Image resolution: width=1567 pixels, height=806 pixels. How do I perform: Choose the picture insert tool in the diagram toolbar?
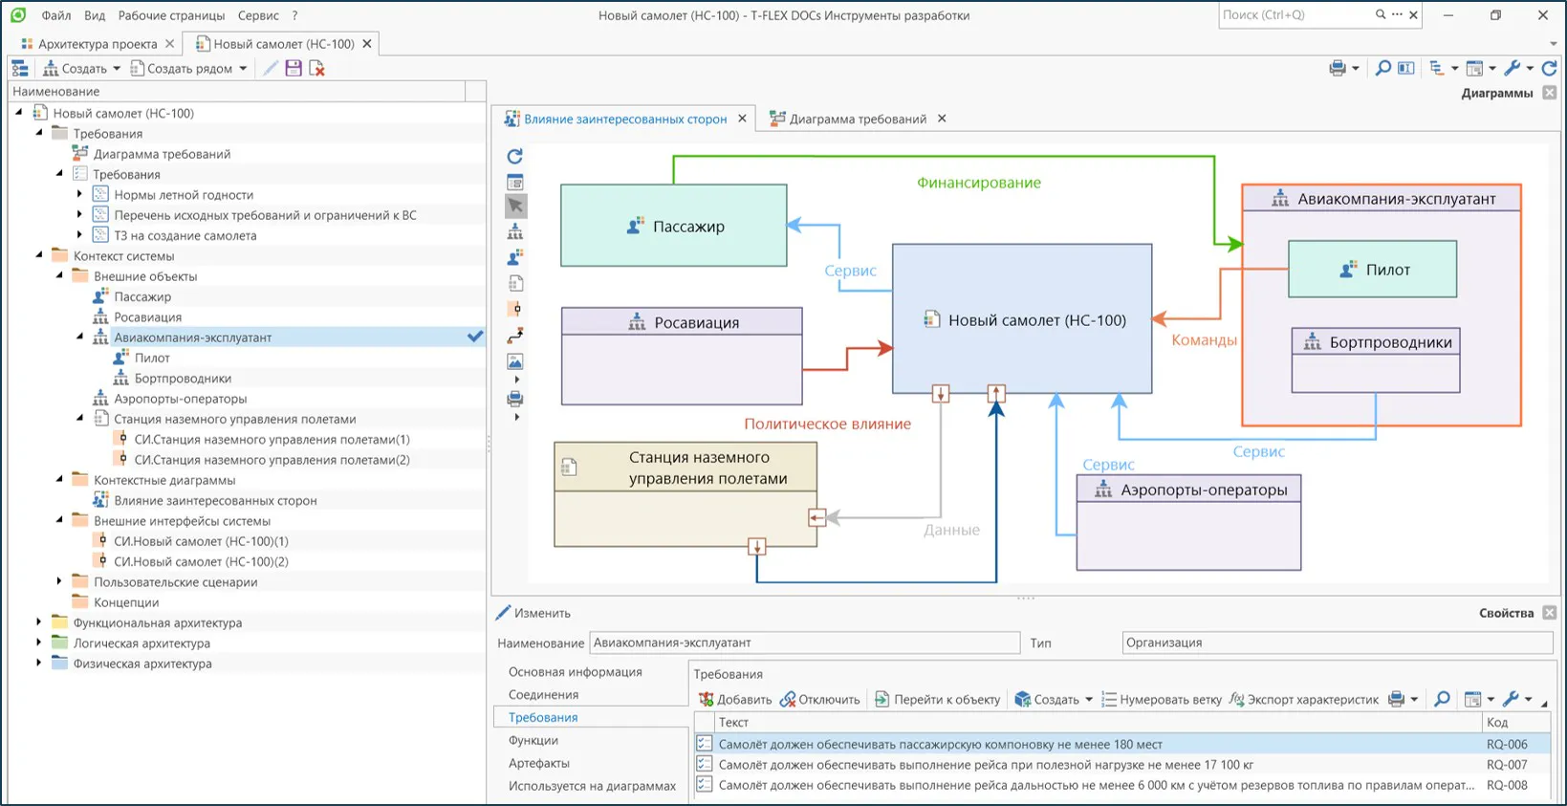pyautogui.click(x=515, y=361)
